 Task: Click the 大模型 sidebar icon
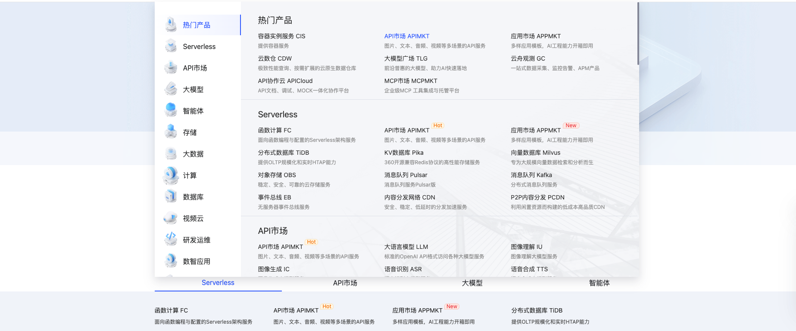171,89
